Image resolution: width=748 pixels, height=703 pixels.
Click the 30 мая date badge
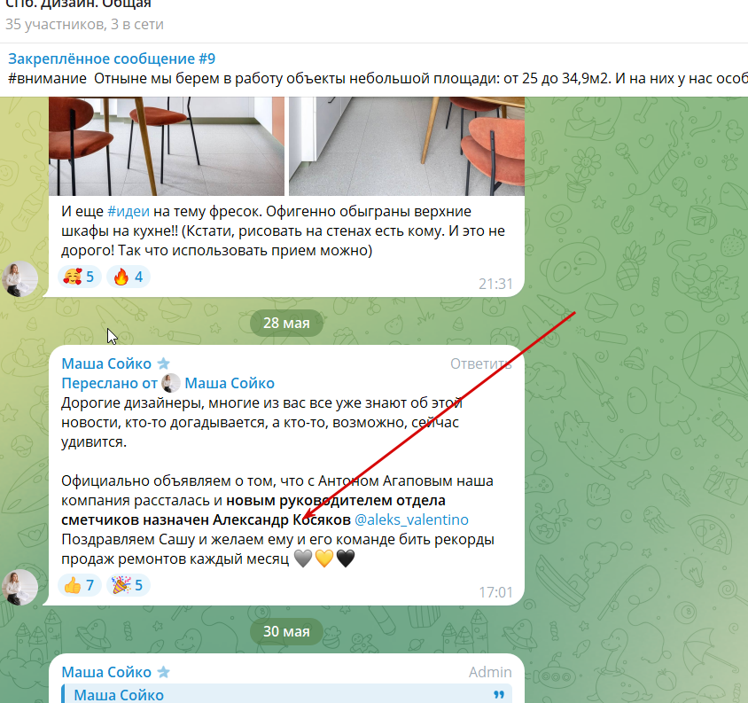286,631
